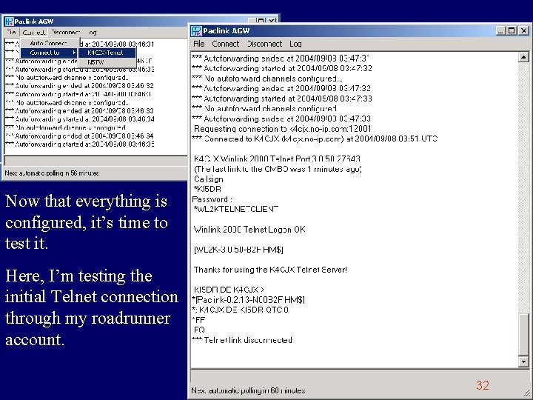Open Connect menu in front Paclink AGW window
Viewport: 533px width, 400px height.
225,44
